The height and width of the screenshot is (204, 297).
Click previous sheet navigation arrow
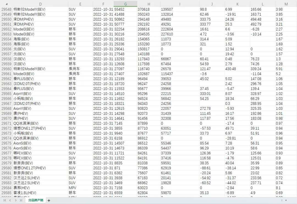tap(10, 200)
